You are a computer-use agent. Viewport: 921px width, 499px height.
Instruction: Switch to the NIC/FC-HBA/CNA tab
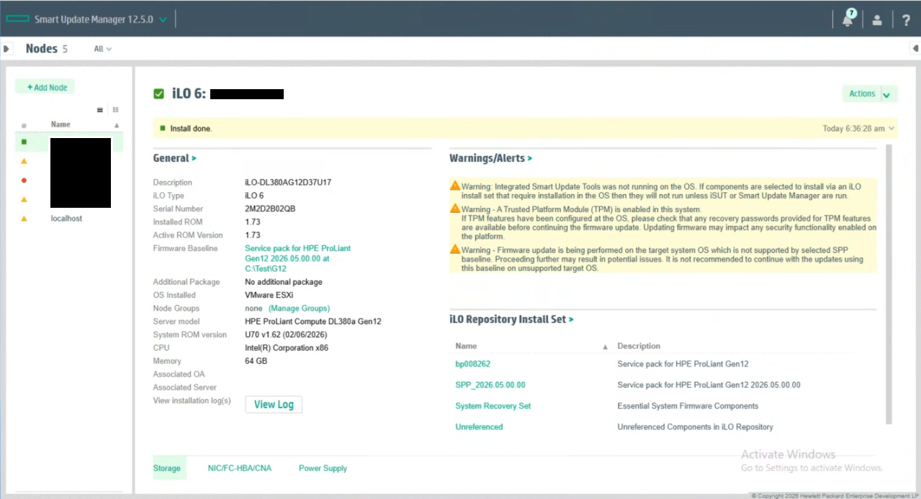[x=240, y=468]
